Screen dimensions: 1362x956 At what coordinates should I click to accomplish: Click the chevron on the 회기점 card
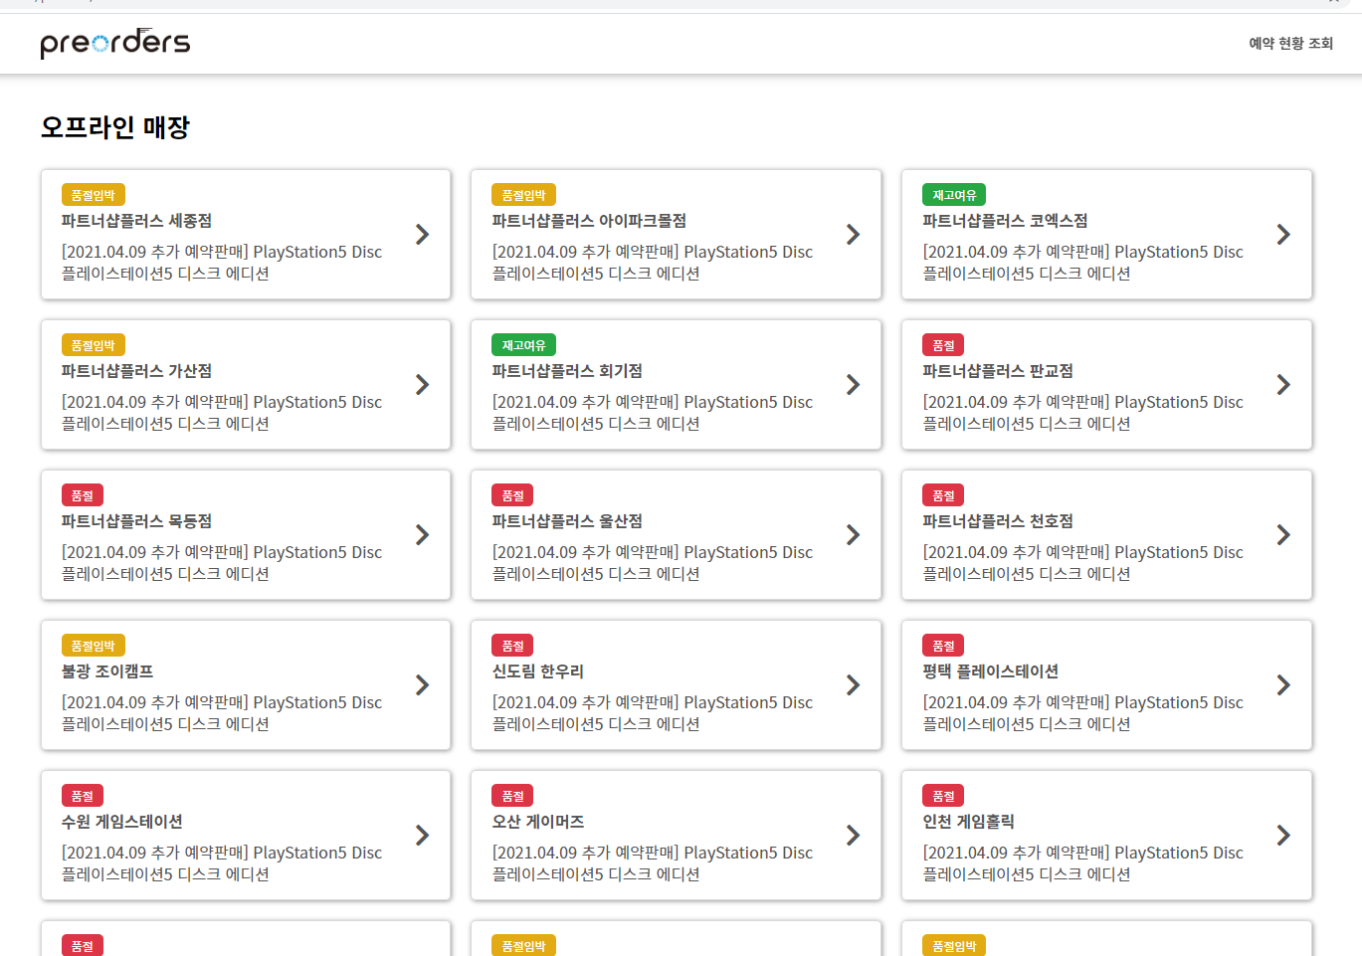[x=854, y=385]
